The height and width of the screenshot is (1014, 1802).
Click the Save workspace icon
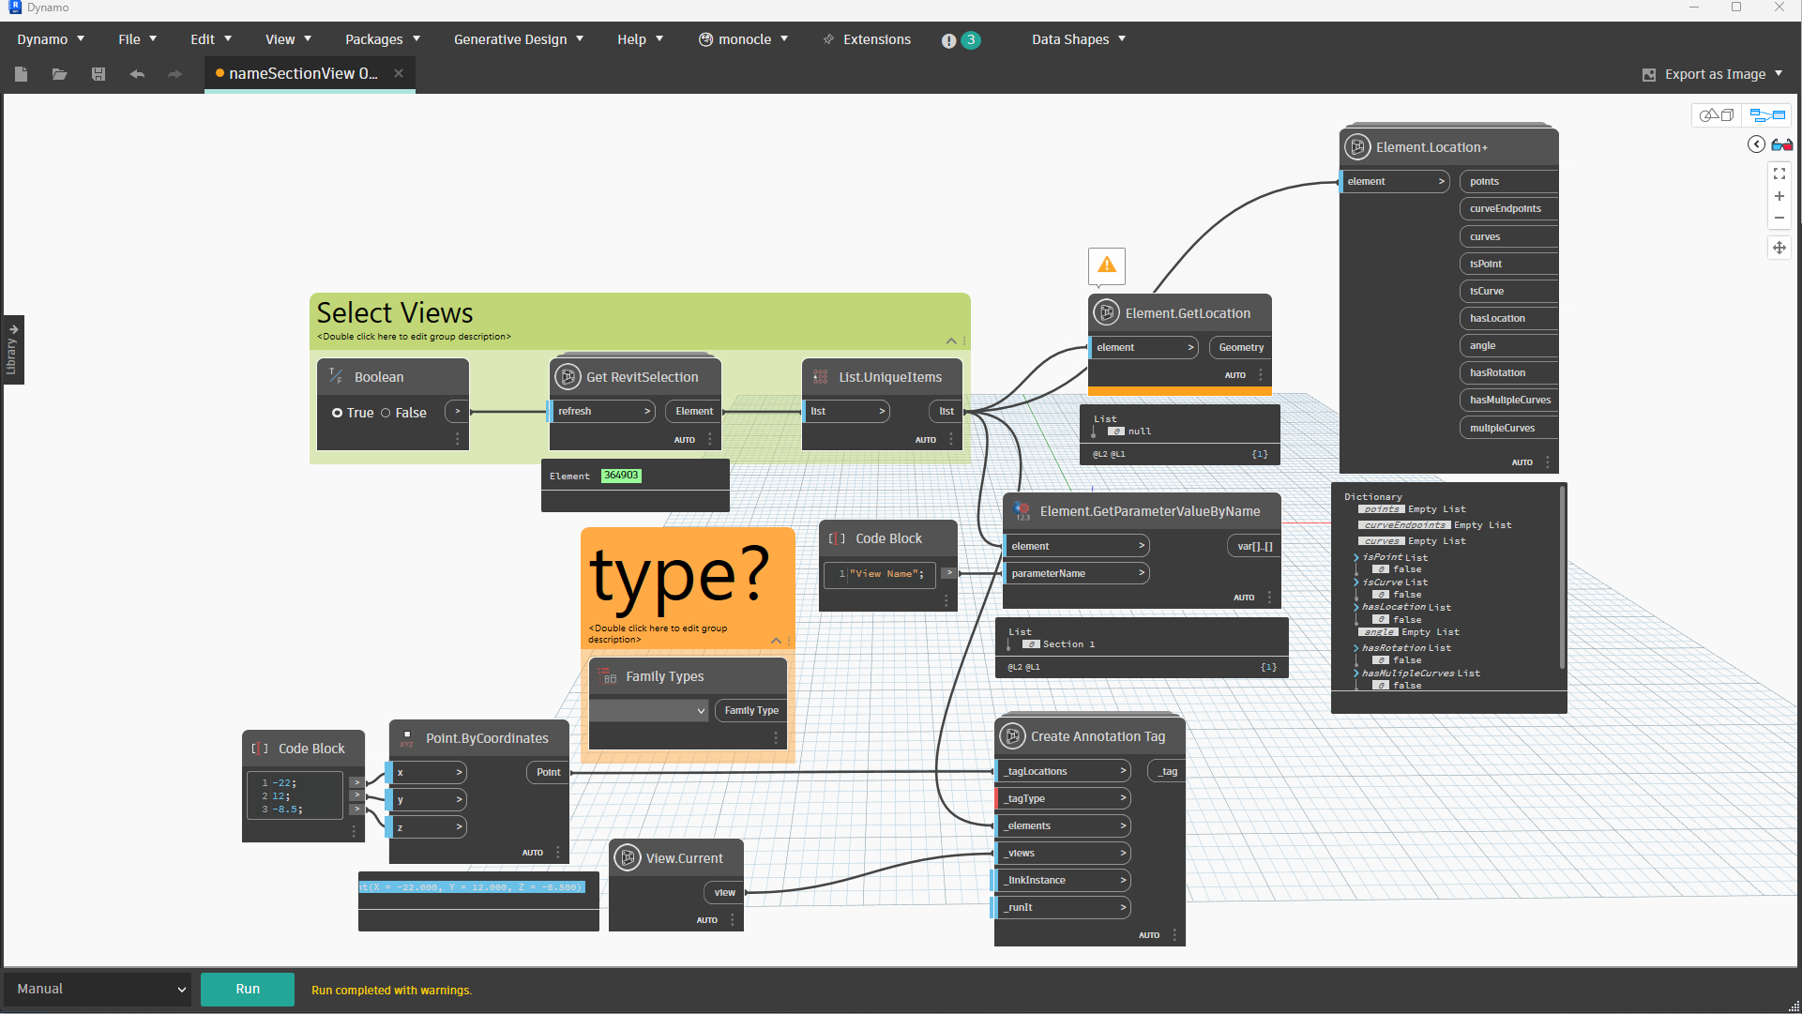coord(98,74)
